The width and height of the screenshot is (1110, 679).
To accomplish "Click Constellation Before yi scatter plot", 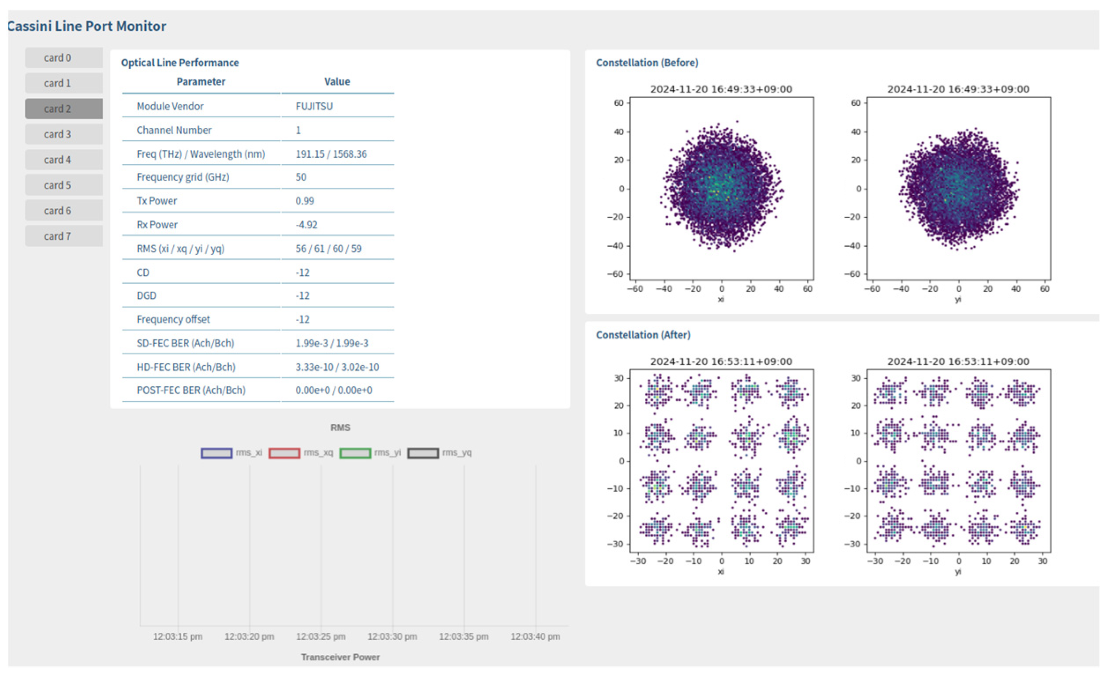I will 959,188.
